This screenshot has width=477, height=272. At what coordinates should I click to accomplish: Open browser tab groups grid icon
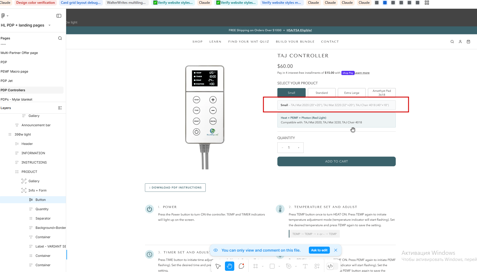pyautogui.click(x=427, y=3)
